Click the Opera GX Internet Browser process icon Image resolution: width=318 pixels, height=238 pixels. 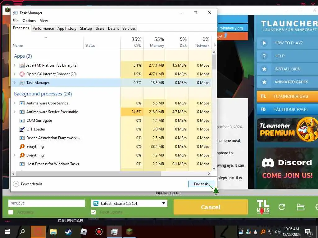tap(22, 74)
